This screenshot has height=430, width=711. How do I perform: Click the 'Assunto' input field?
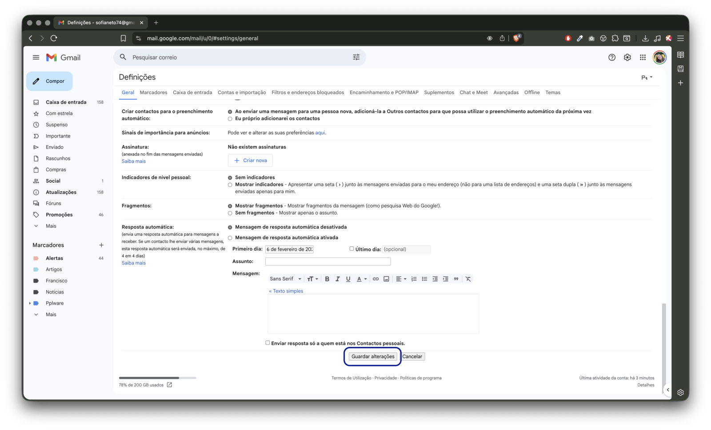(x=328, y=261)
